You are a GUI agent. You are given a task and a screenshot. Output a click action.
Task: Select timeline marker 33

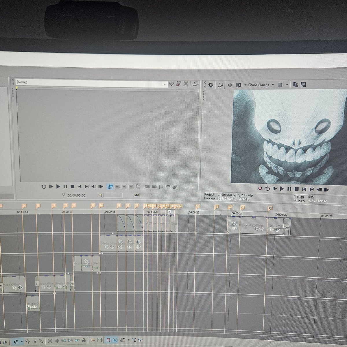coord(93,205)
